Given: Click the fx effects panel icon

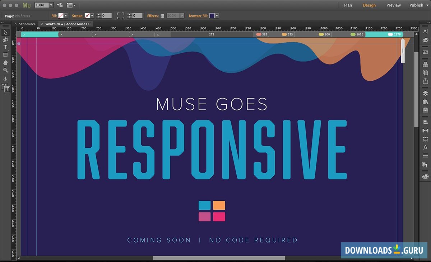Looking at the screenshot, I should click(425, 147).
